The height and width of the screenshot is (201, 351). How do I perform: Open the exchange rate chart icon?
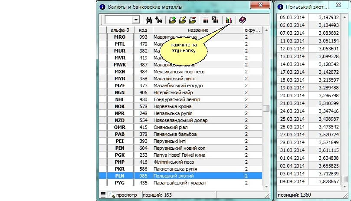[x=229, y=20]
